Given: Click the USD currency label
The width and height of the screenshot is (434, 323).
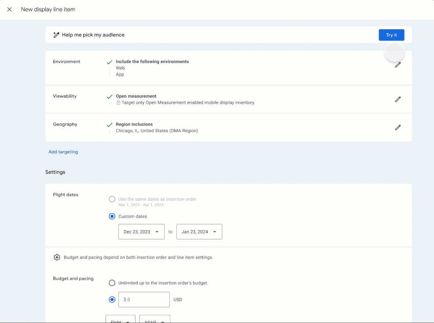Looking at the screenshot, I should point(178,300).
